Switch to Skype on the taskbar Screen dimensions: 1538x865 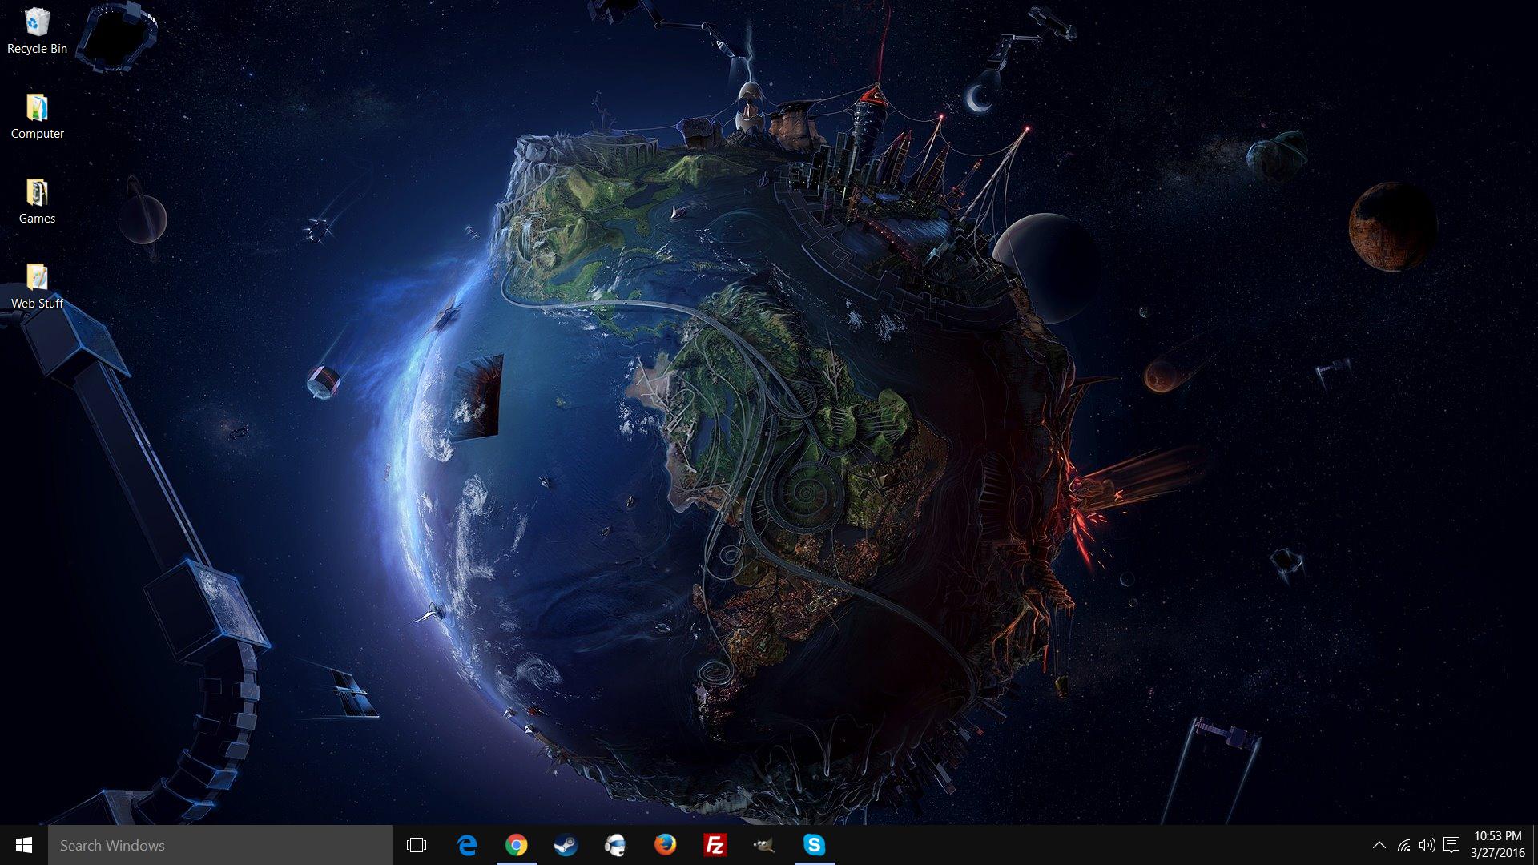(x=815, y=845)
